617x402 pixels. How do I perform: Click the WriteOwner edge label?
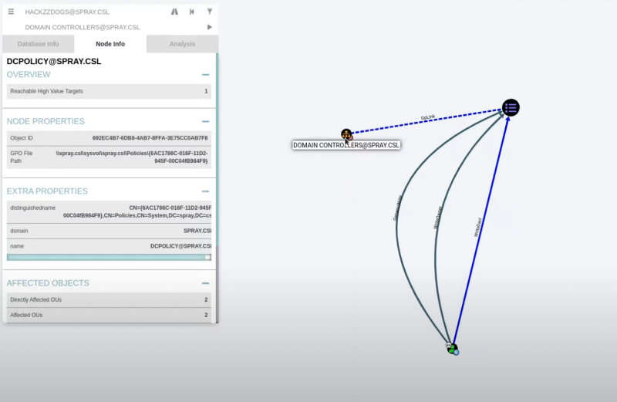click(437, 218)
